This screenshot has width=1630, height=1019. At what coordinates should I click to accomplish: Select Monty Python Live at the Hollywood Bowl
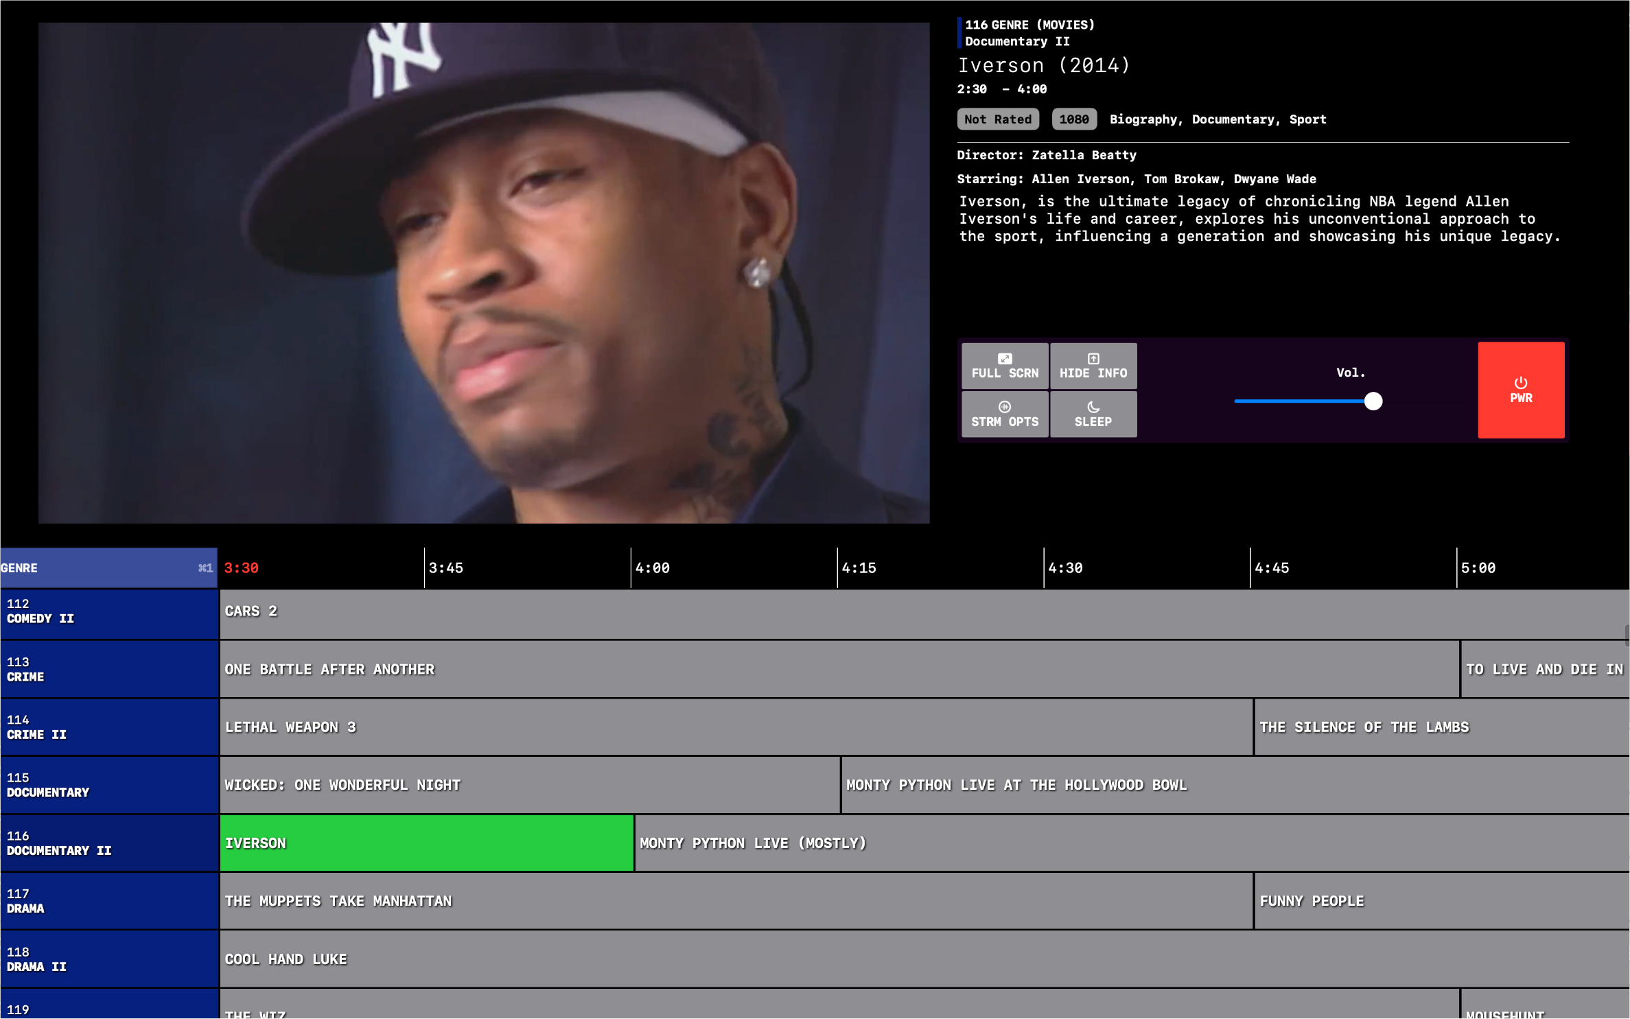click(1236, 785)
